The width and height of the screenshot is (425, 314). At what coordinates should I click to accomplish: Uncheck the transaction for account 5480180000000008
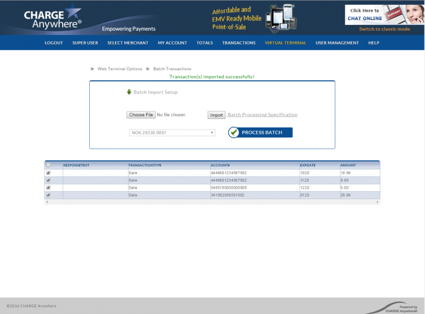pyautogui.click(x=48, y=188)
